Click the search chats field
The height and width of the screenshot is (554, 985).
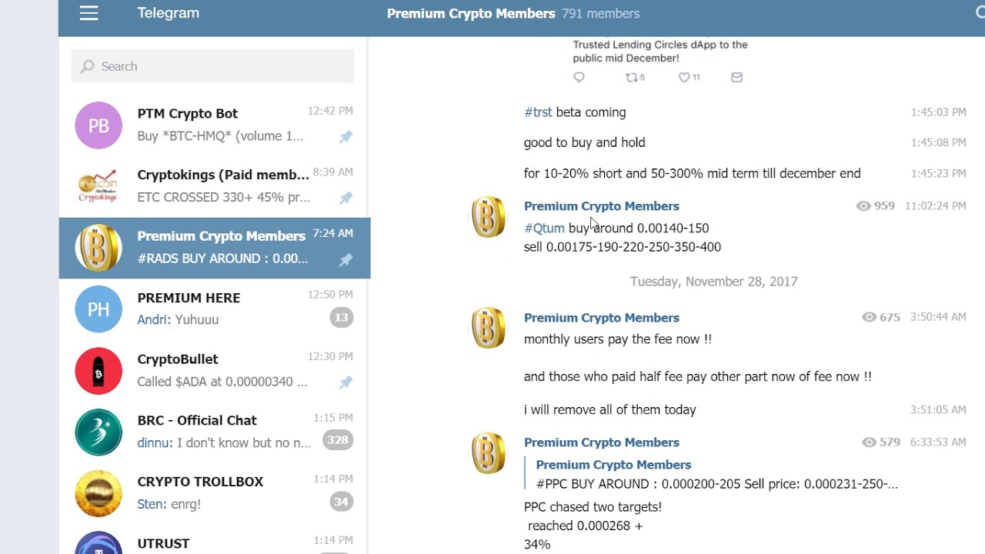[213, 66]
